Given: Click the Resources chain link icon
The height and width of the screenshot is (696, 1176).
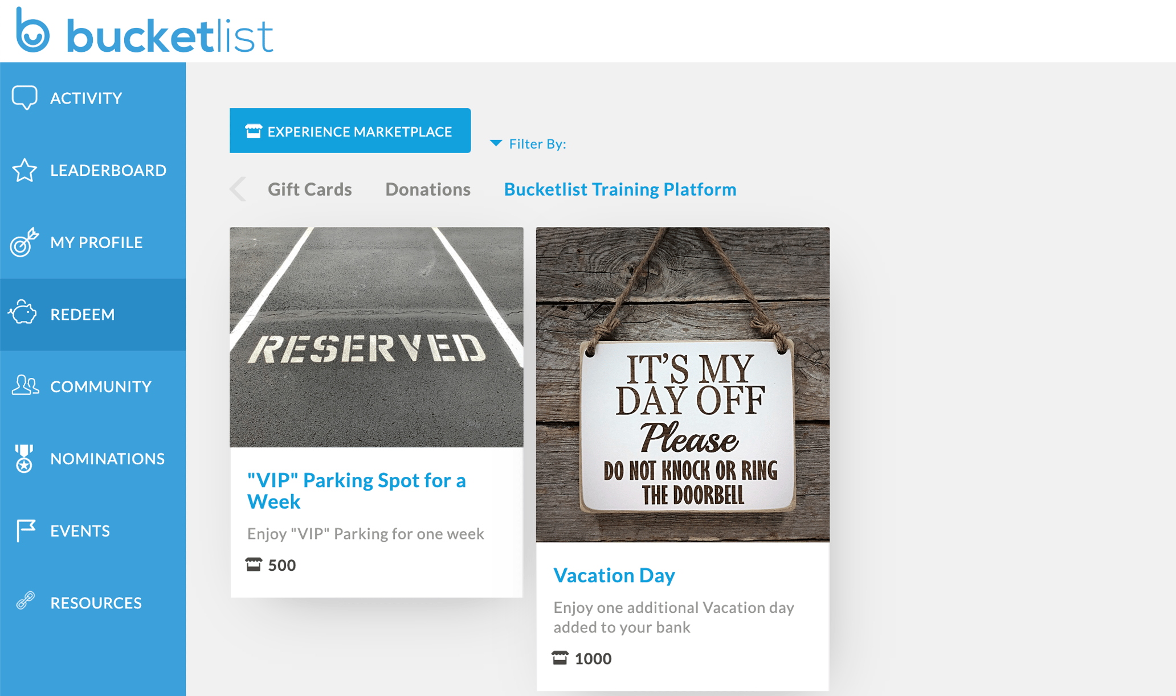Looking at the screenshot, I should (25, 601).
